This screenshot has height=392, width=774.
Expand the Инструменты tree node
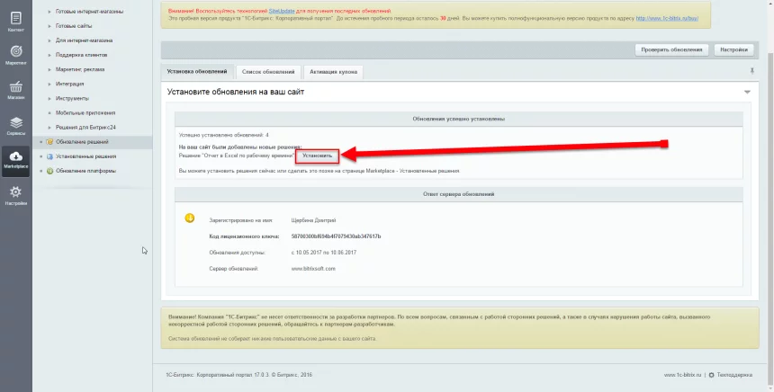49,98
